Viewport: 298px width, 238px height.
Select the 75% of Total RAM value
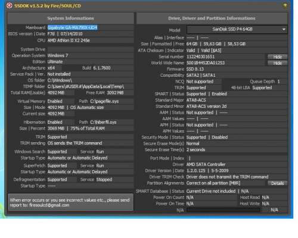coord(88,129)
